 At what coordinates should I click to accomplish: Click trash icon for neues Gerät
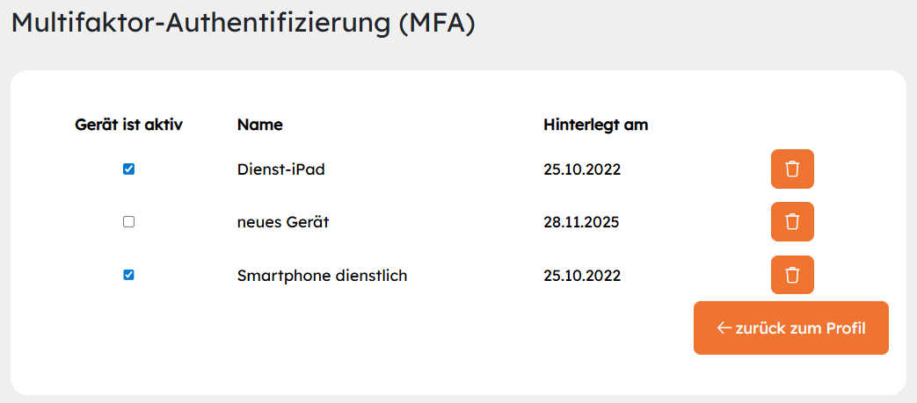click(x=792, y=222)
